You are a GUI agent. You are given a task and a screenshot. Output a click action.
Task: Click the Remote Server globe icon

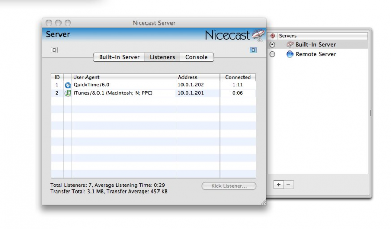click(x=290, y=54)
